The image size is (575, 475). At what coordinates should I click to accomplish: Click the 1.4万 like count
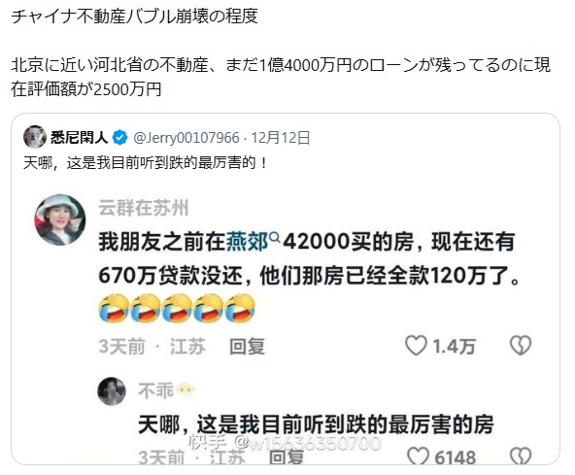pyautogui.click(x=455, y=347)
